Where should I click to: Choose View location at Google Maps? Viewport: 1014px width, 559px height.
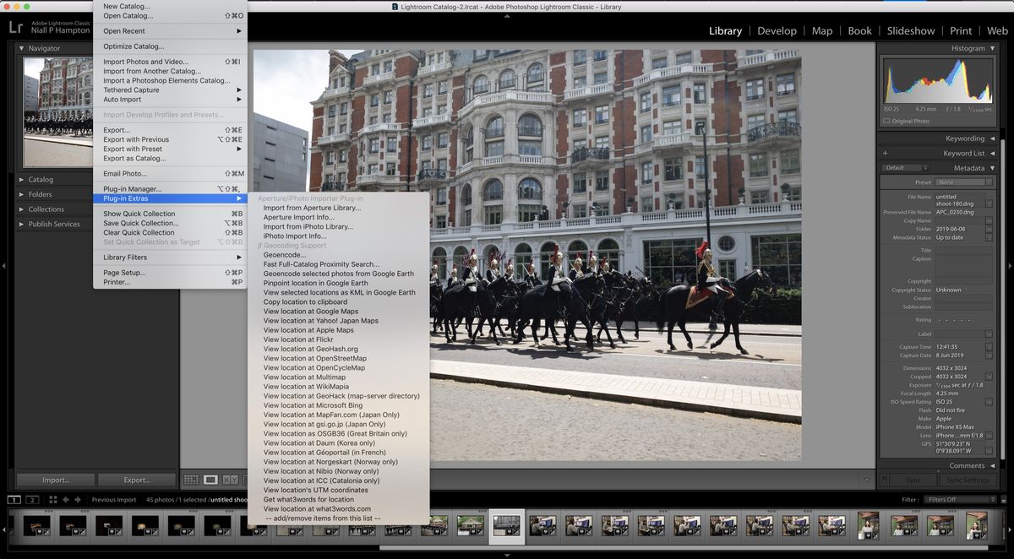[311, 312]
